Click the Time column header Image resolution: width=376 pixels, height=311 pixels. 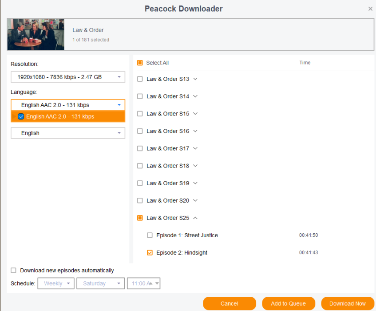pyautogui.click(x=305, y=63)
